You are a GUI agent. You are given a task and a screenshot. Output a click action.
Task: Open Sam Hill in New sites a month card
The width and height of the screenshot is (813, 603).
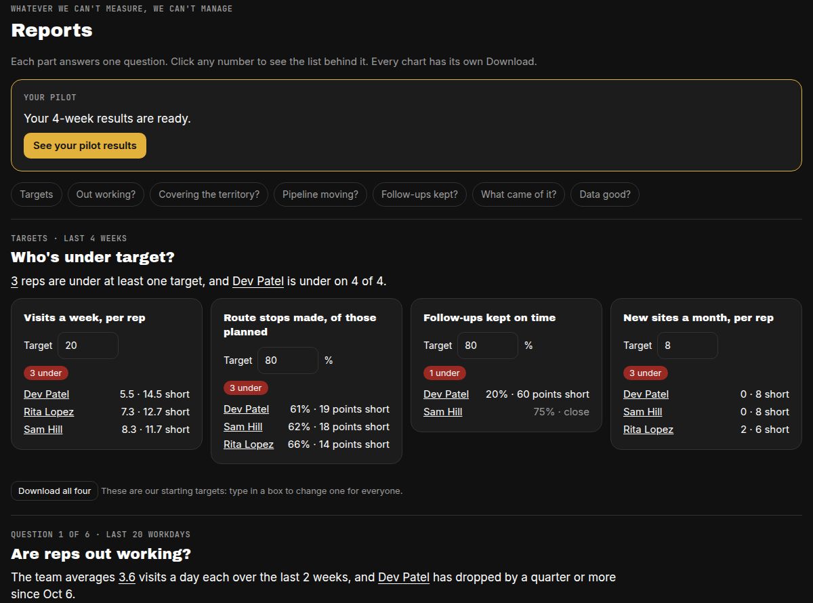click(x=643, y=412)
